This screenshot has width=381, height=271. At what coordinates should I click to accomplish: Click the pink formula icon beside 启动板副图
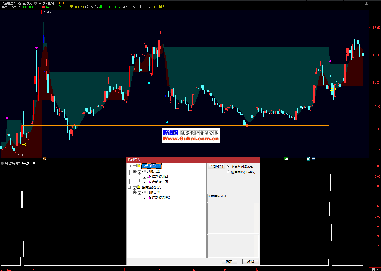149,177
